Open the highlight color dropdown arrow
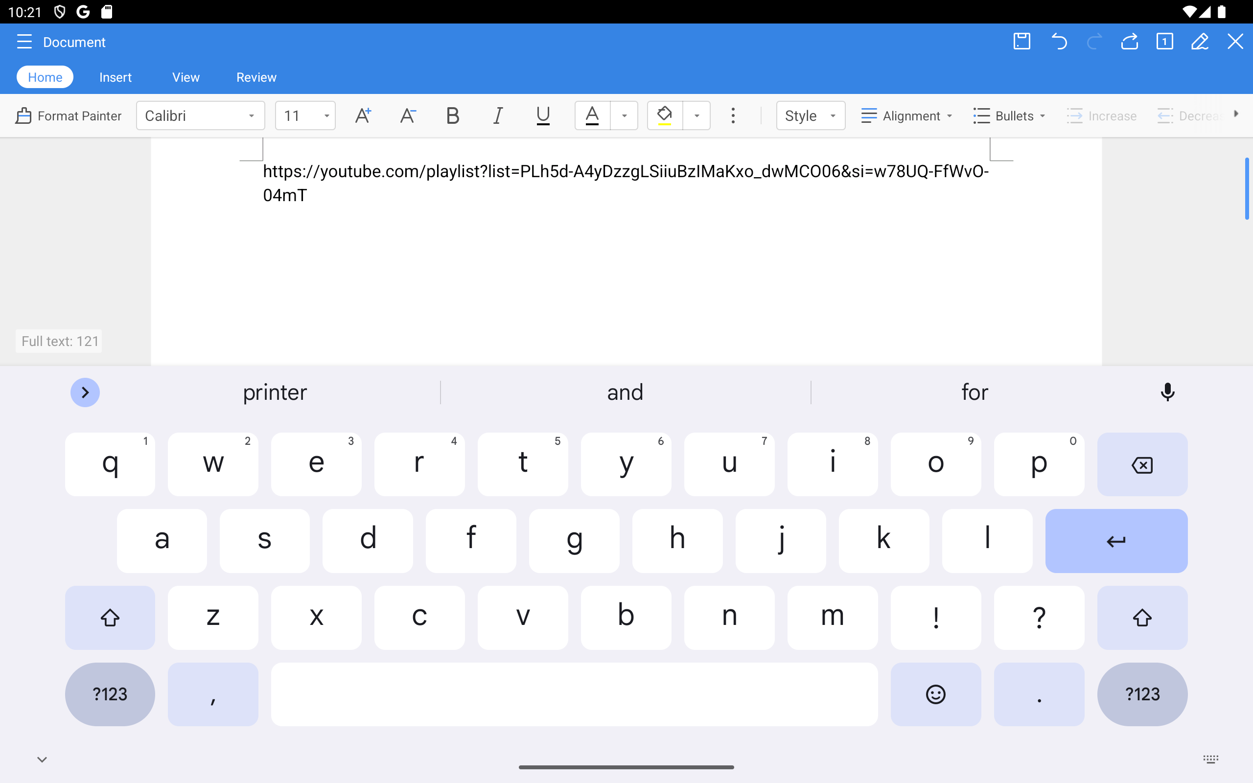Image resolution: width=1253 pixels, height=783 pixels. pos(697,115)
